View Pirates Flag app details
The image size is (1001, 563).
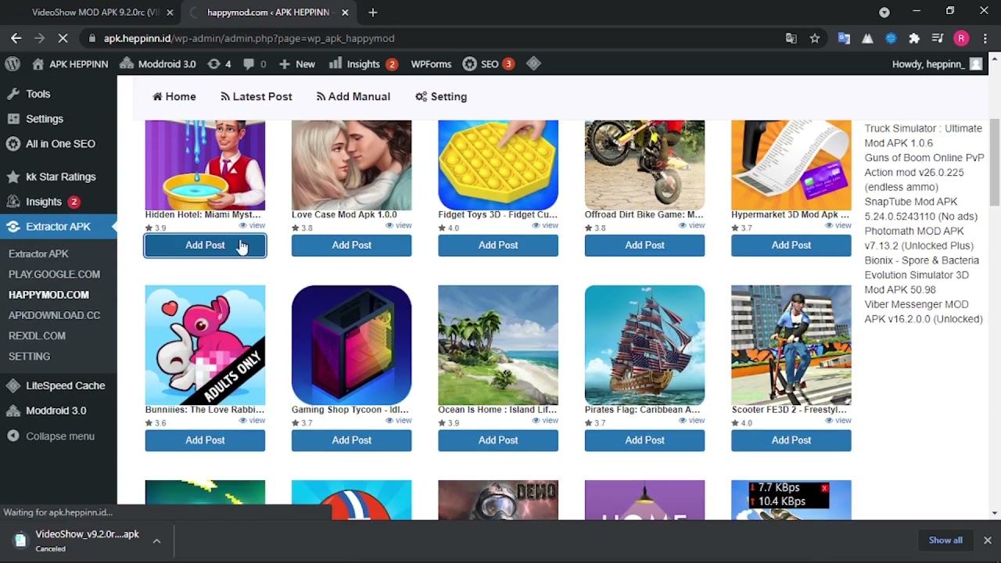(691, 421)
